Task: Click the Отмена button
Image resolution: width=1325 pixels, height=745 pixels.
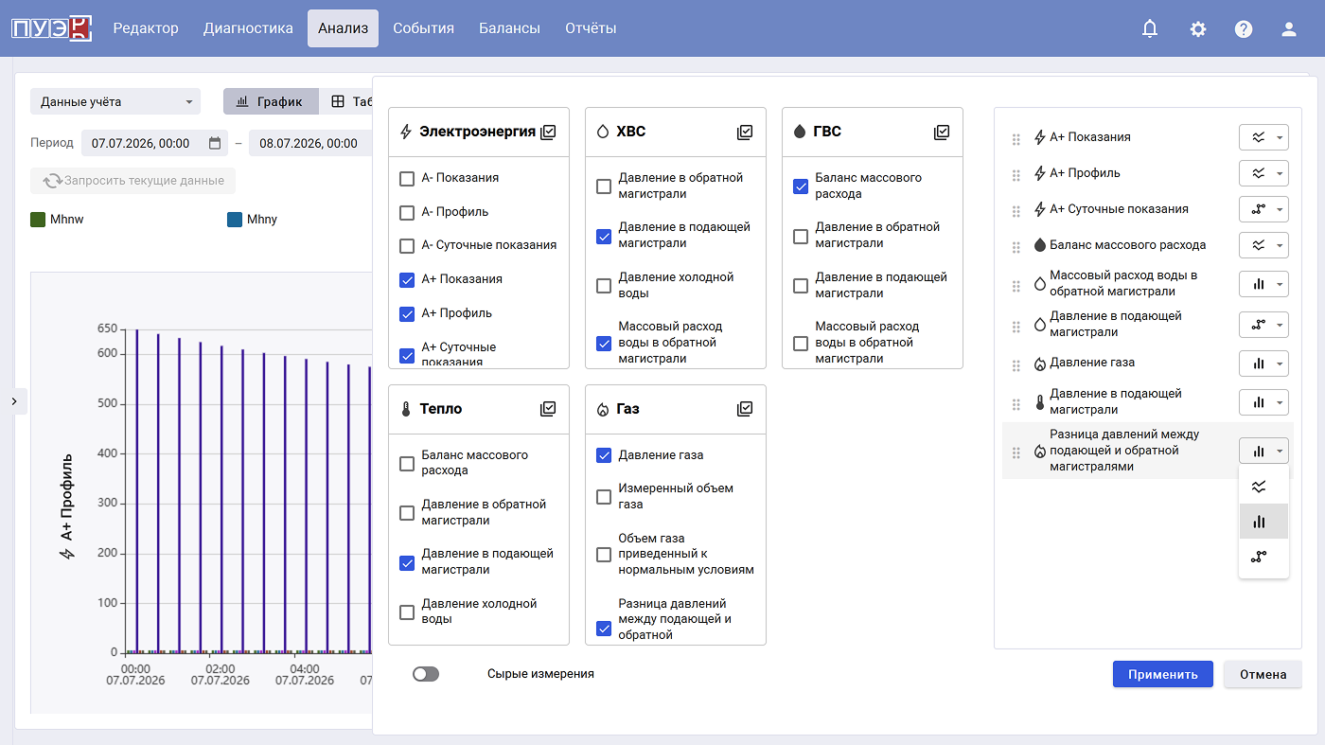Action: [x=1263, y=674]
